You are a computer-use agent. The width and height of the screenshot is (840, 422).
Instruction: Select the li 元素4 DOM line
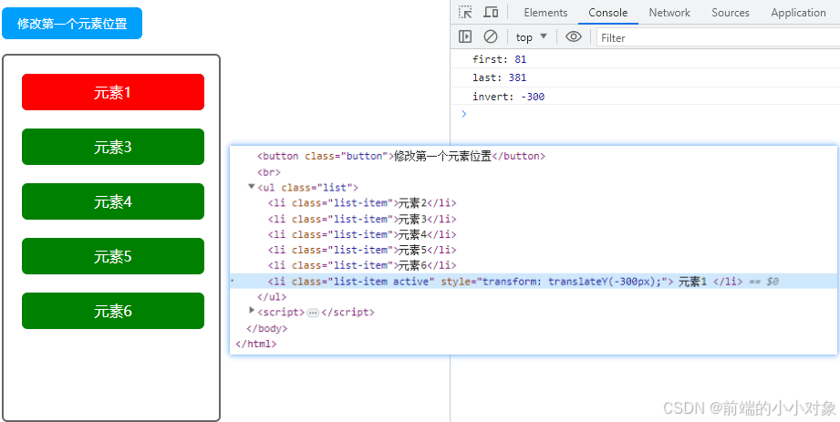[362, 234]
